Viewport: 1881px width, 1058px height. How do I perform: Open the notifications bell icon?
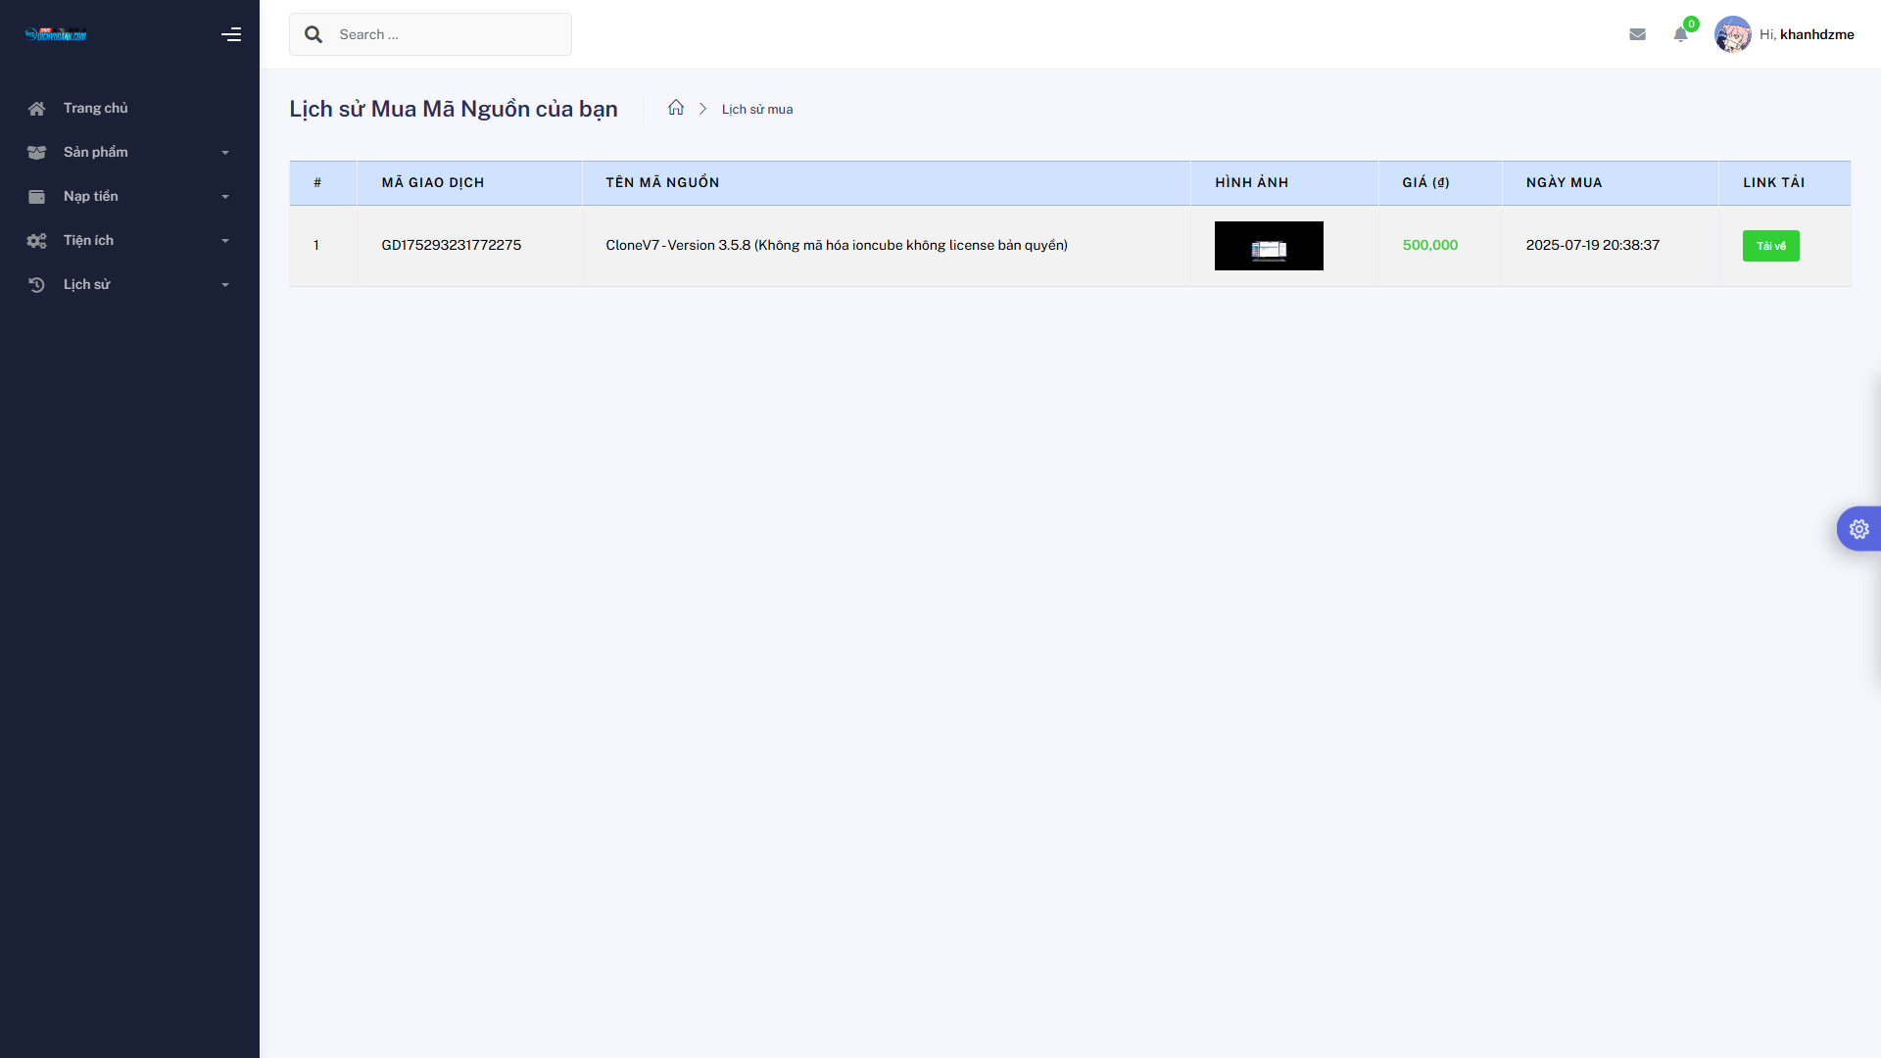tap(1680, 34)
